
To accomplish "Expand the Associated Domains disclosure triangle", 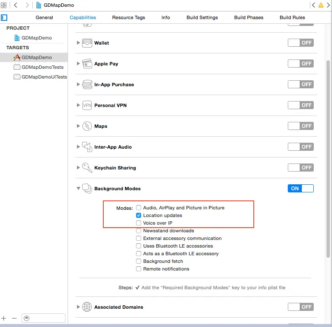I will click(78, 307).
